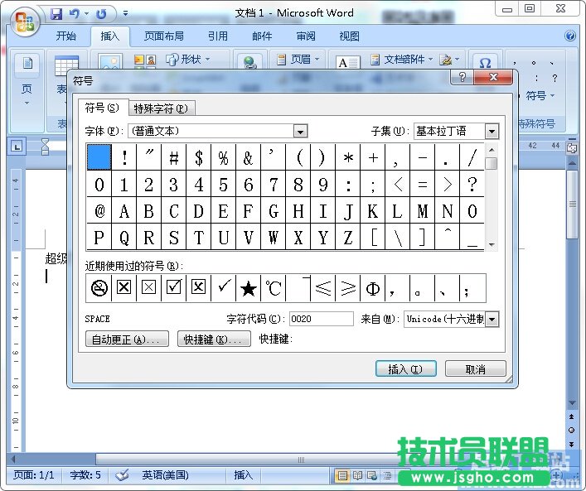Select the @ character in symbol grid
This screenshot has height=491, width=586.
[x=99, y=211]
